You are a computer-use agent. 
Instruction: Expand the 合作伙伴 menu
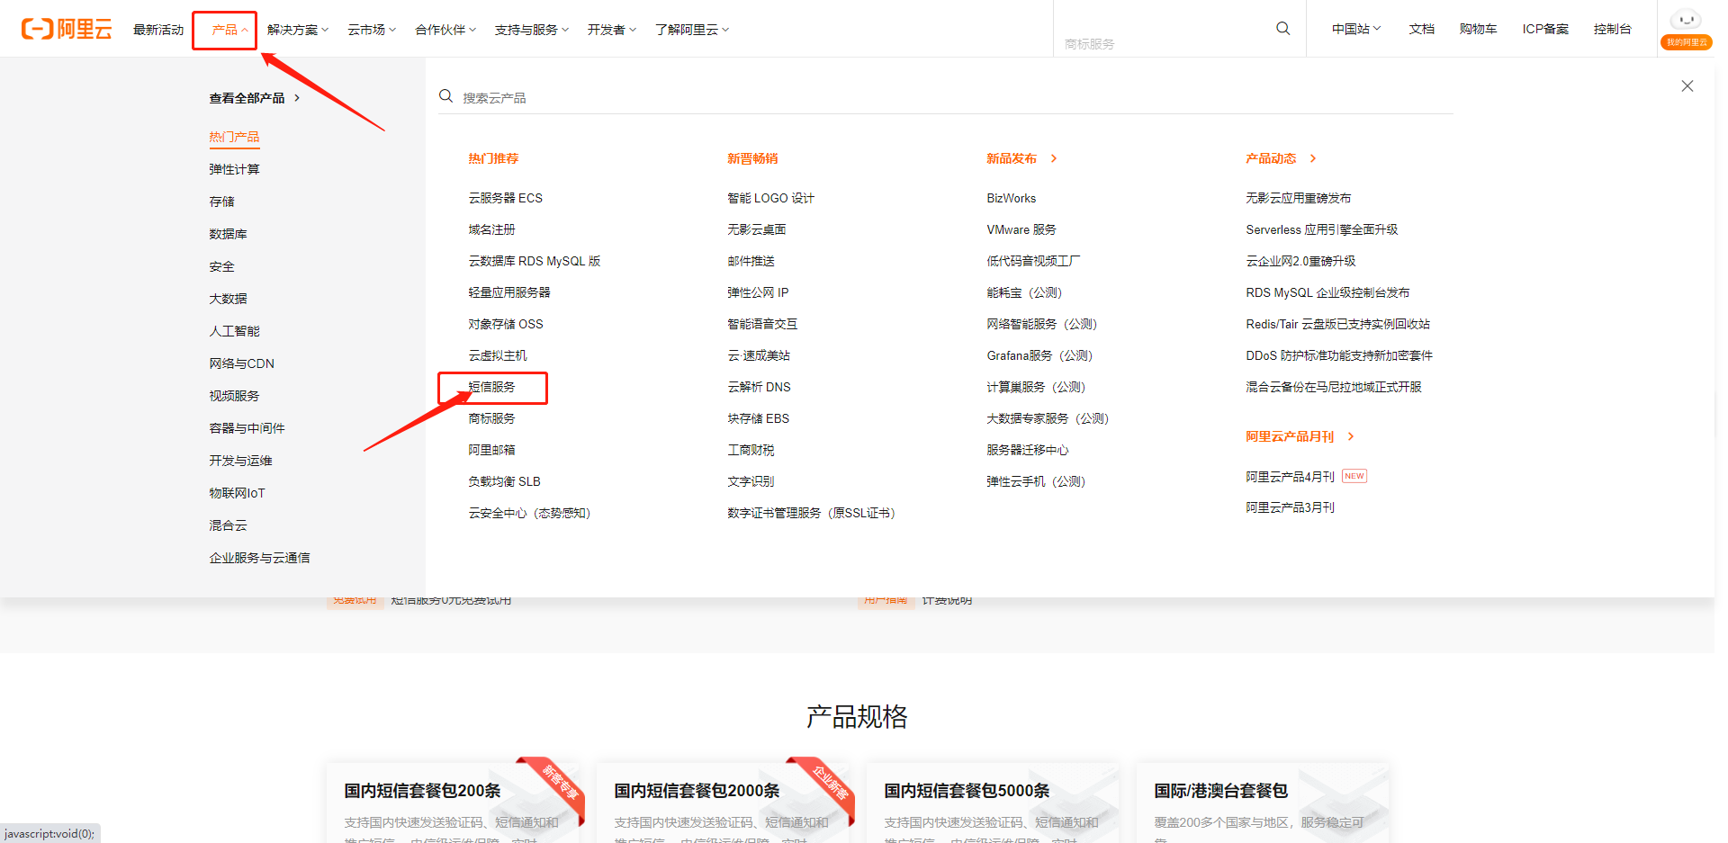(x=445, y=30)
